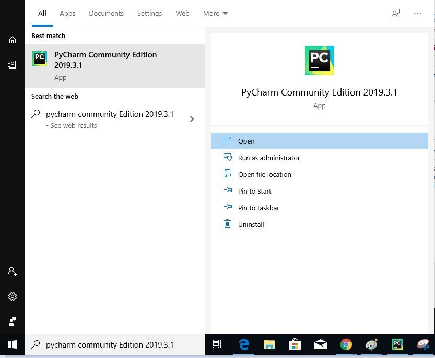Open the feedback icon at top right
Screen dimensions: 435x358
(x=396, y=13)
